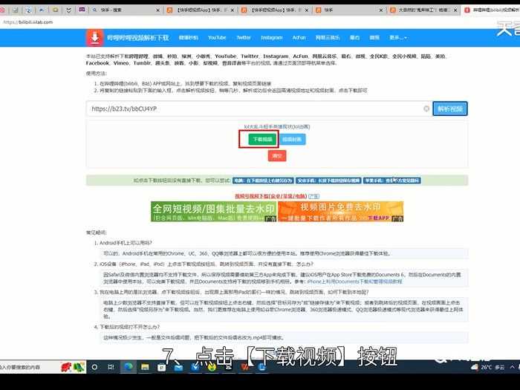This screenshot has height=390, width=520.
Task: Open the red WPS taskbar icon
Action: (x=245, y=368)
